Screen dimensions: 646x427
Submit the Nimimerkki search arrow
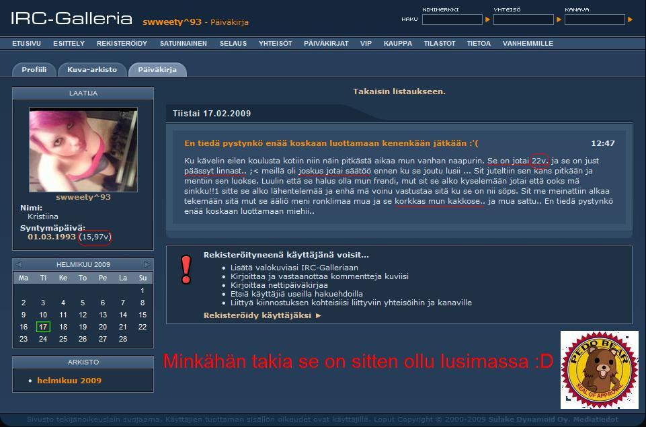(x=487, y=20)
